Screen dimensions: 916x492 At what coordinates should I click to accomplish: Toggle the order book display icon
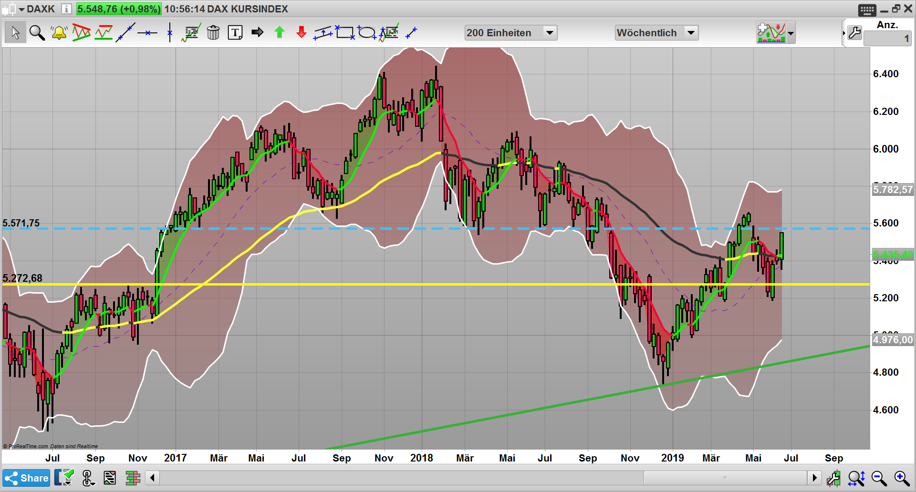click(133, 478)
